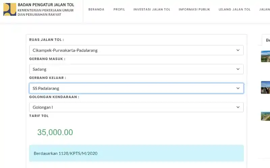Click the cut-off Jalan menu item
The height and width of the screenshot is (168, 270).
tap(265, 9)
